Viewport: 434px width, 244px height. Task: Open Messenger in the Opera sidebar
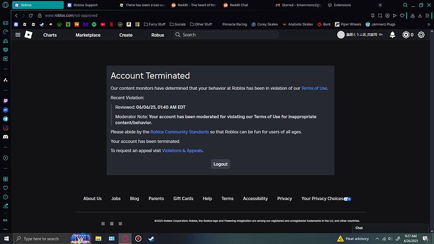coord(6,110)
